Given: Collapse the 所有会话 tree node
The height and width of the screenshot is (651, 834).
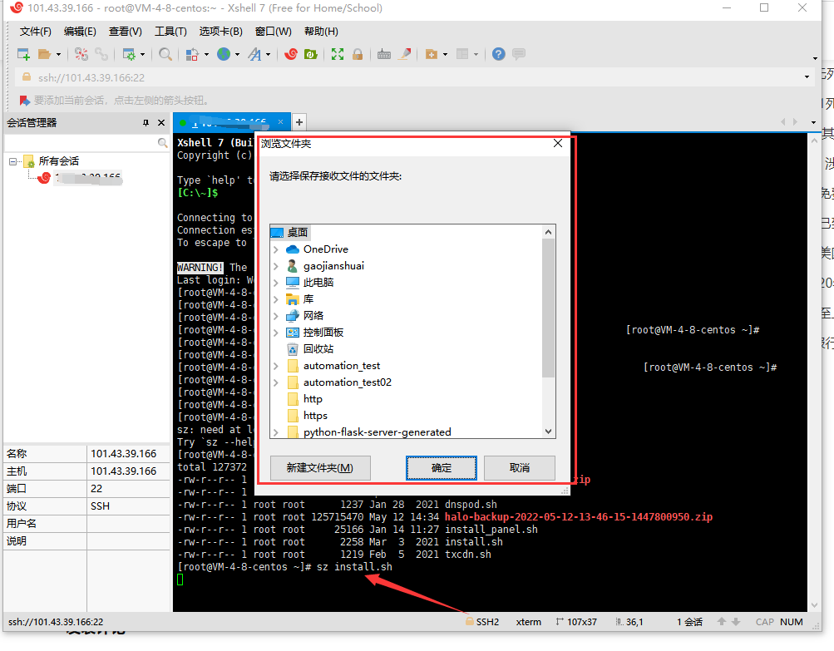Looking at the screenshot, I should [x=12, y=161].
